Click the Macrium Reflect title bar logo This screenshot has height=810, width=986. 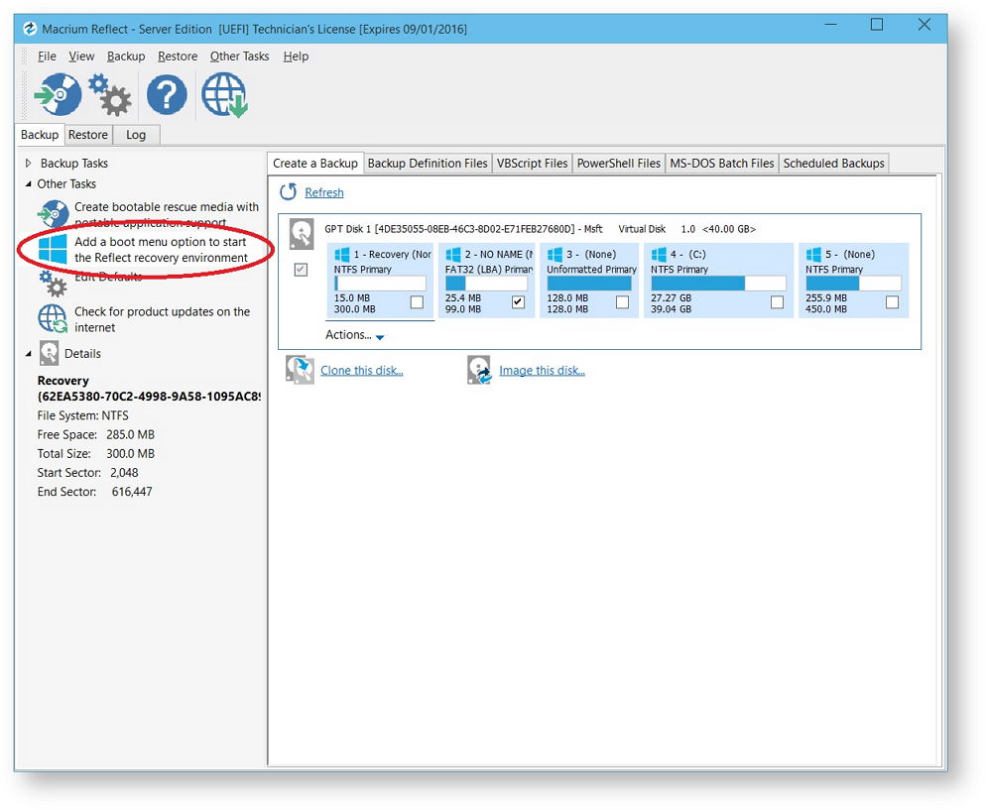30,29
